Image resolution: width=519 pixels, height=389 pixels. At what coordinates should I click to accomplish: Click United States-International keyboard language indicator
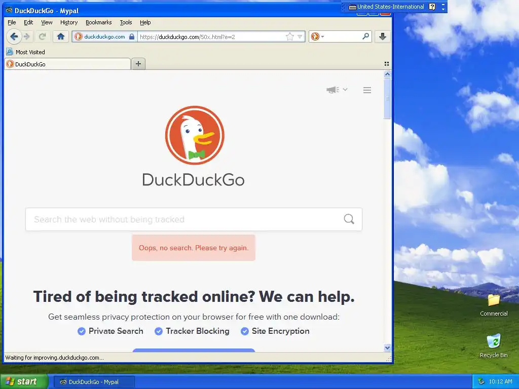point(387,7)
